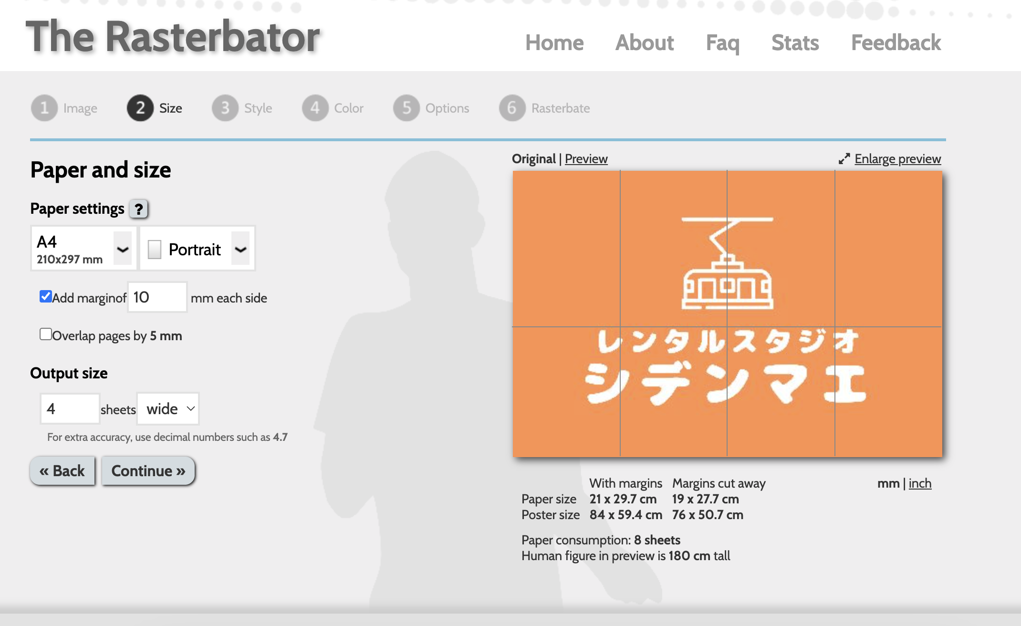
Task: Go to the About page
Action: 644,43
